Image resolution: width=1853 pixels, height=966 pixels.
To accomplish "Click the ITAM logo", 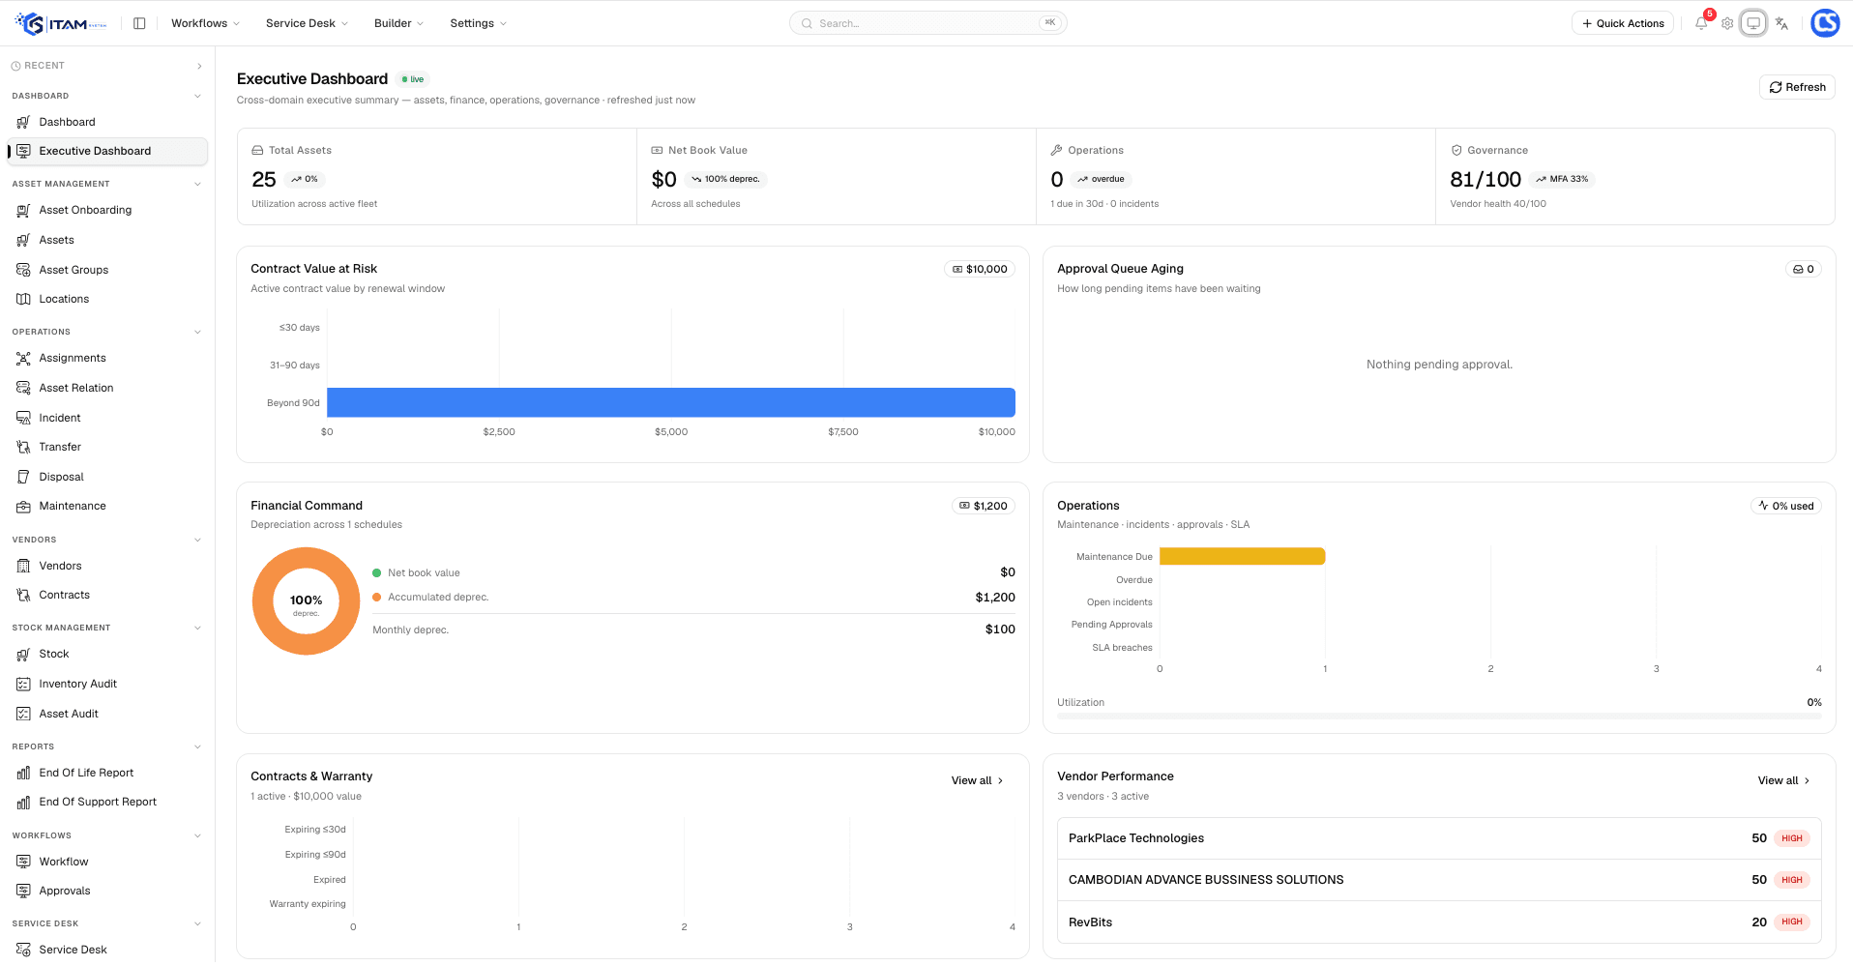I will [61, 23].
